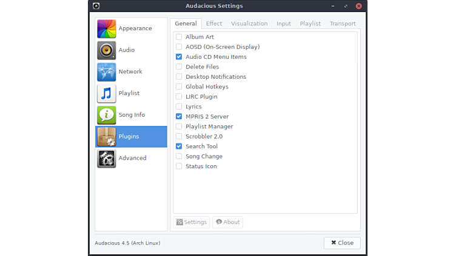Turn on Desktop Notifications checkbox
The image size is (456, 256).
point(179,77)
